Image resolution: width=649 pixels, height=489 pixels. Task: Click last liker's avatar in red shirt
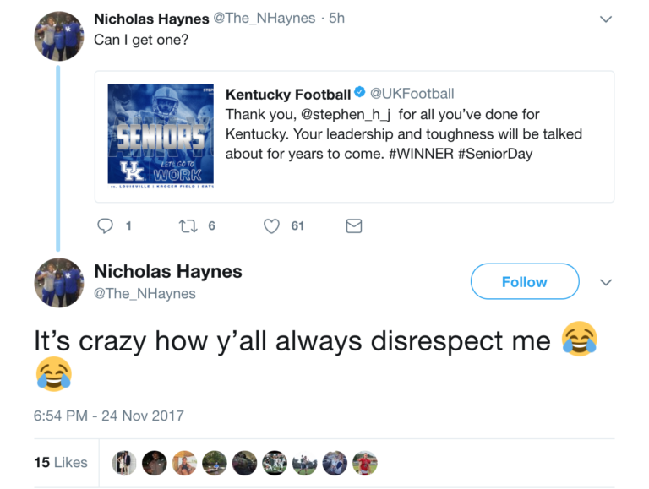pyautogui.click(x=365, y=463)
